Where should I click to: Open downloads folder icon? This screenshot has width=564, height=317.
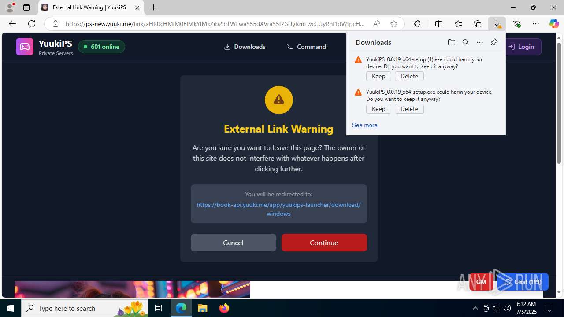click(x=451, y=42)
